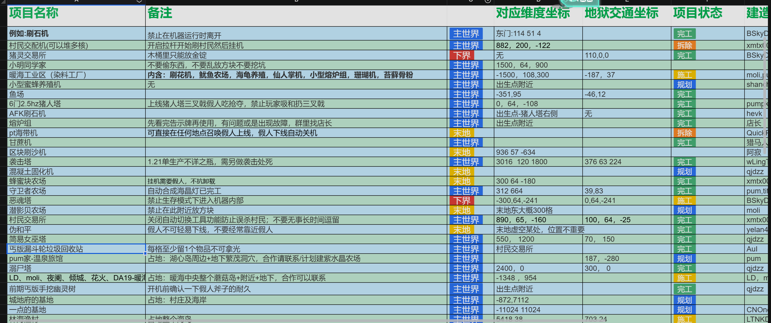Open 主世界 dimension tag in 例如:刷石机 row
The height and width of the screenshot is (323, 771).
(x=466, y=34)
